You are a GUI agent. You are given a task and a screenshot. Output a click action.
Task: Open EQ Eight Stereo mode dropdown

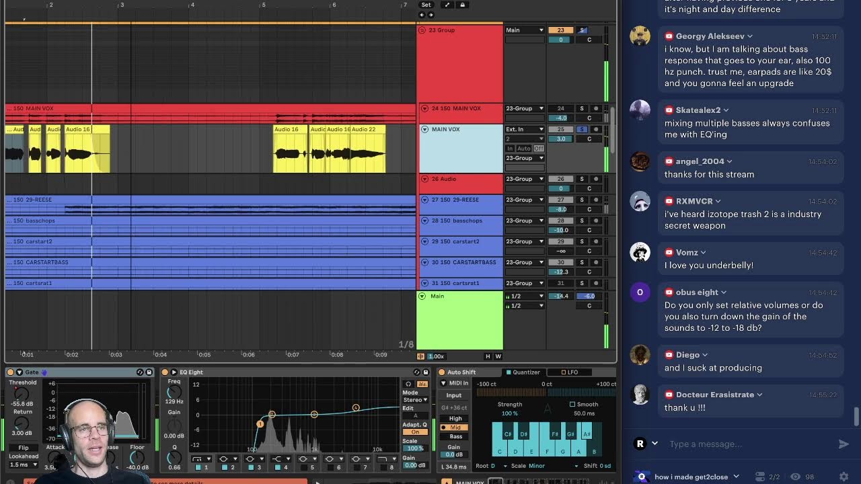click(x=415, y=400)
